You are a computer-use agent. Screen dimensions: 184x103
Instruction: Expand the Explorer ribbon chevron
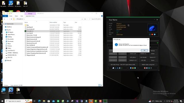tap(100, 16)
